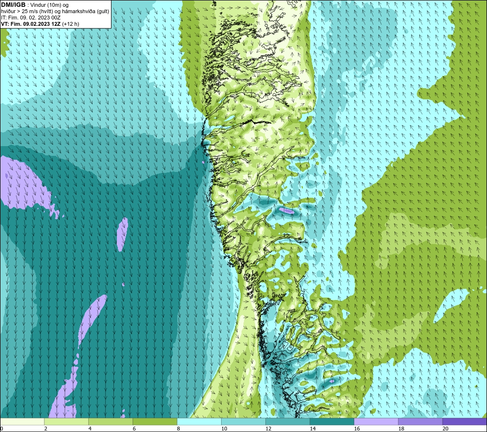Image resolution: width=487 pixels, height=432 pixels.
Task: Click the 18–20 m/s medium purple legend swatch
Action: (x=420, y=422)
